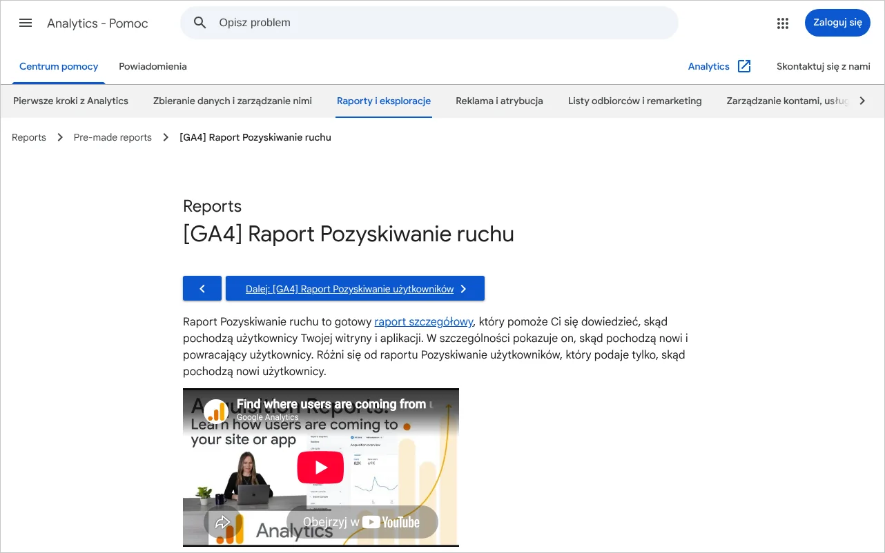Click Skontaktuj się z nami
The width and height of the screenshot is (885, 553).
[823, 66]
